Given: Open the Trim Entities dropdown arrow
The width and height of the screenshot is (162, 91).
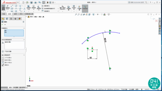Looking at the screenshot, I should 28,11.
